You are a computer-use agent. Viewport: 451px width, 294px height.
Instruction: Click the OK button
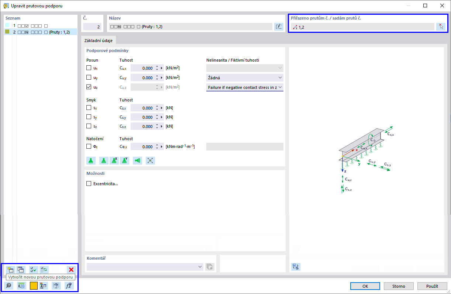click(x=365, y=286)
